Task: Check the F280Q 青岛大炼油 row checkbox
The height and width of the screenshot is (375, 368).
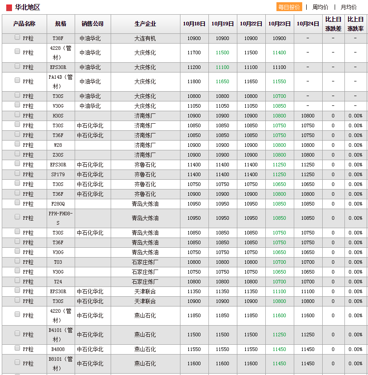Action: pyautogui.click(x=17, y=202)
